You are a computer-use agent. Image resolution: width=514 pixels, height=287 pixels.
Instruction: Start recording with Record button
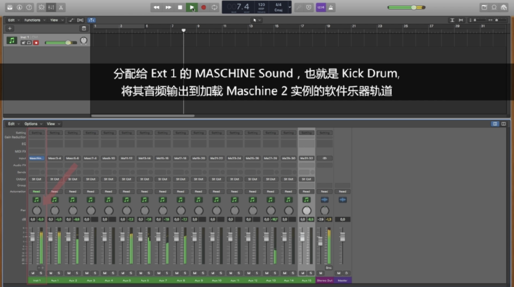(x=204, y=7)
